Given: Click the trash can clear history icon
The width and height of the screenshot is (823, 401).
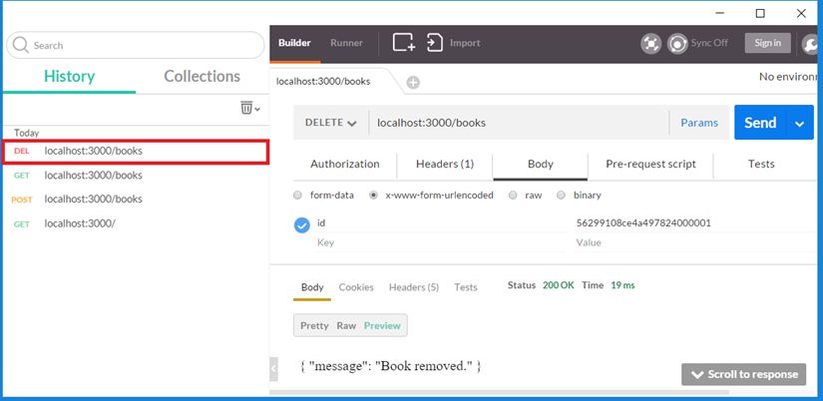Looking at the screenshot, I should [246, 108].
